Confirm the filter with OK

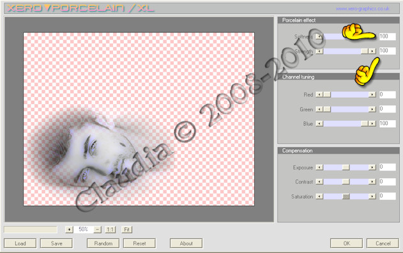click(346, 243)
